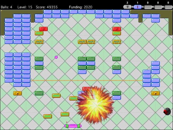
Task: Click the magenta ball in play
Action: 56,57
